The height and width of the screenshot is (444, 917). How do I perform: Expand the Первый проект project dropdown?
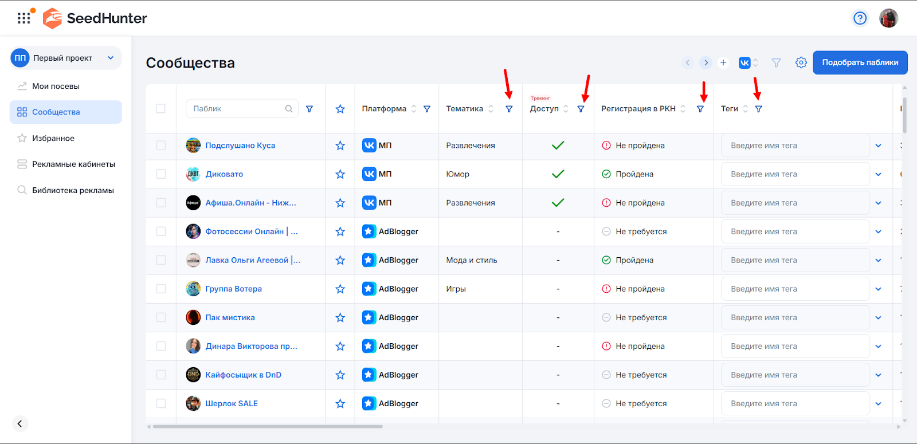pyautogui.click(x=111, y=58)
